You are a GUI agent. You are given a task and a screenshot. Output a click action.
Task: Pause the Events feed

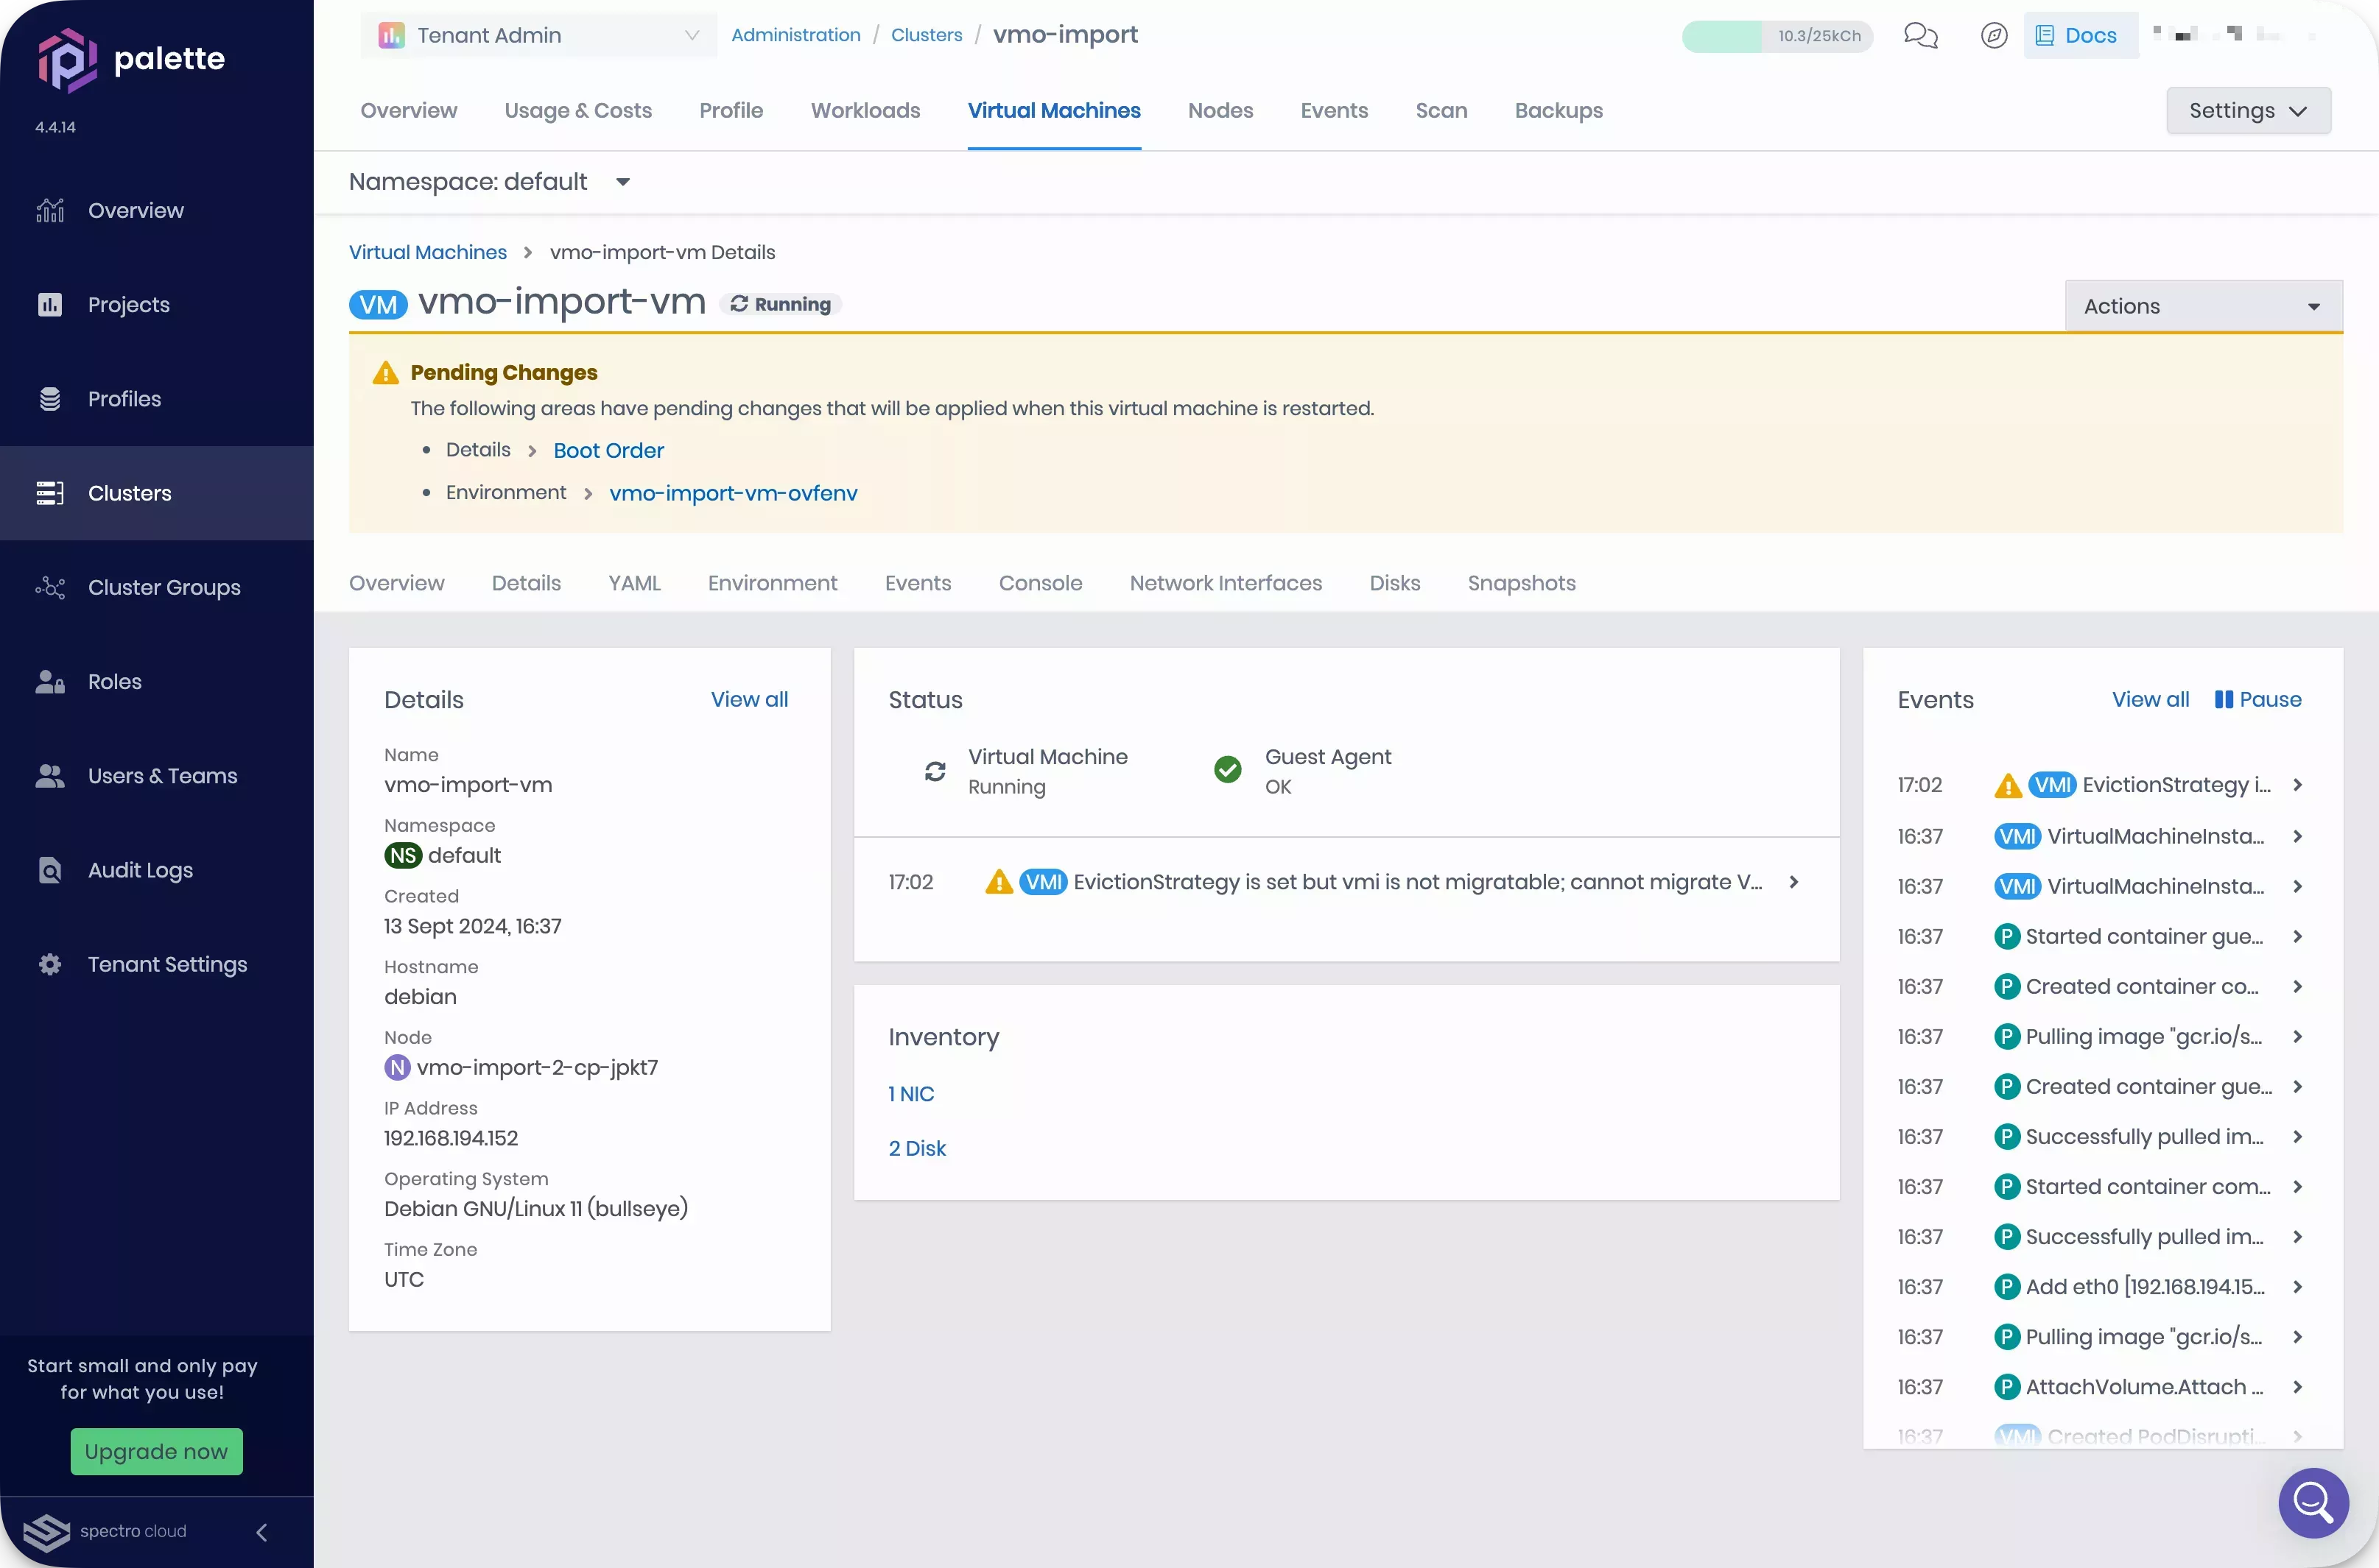2258,699
